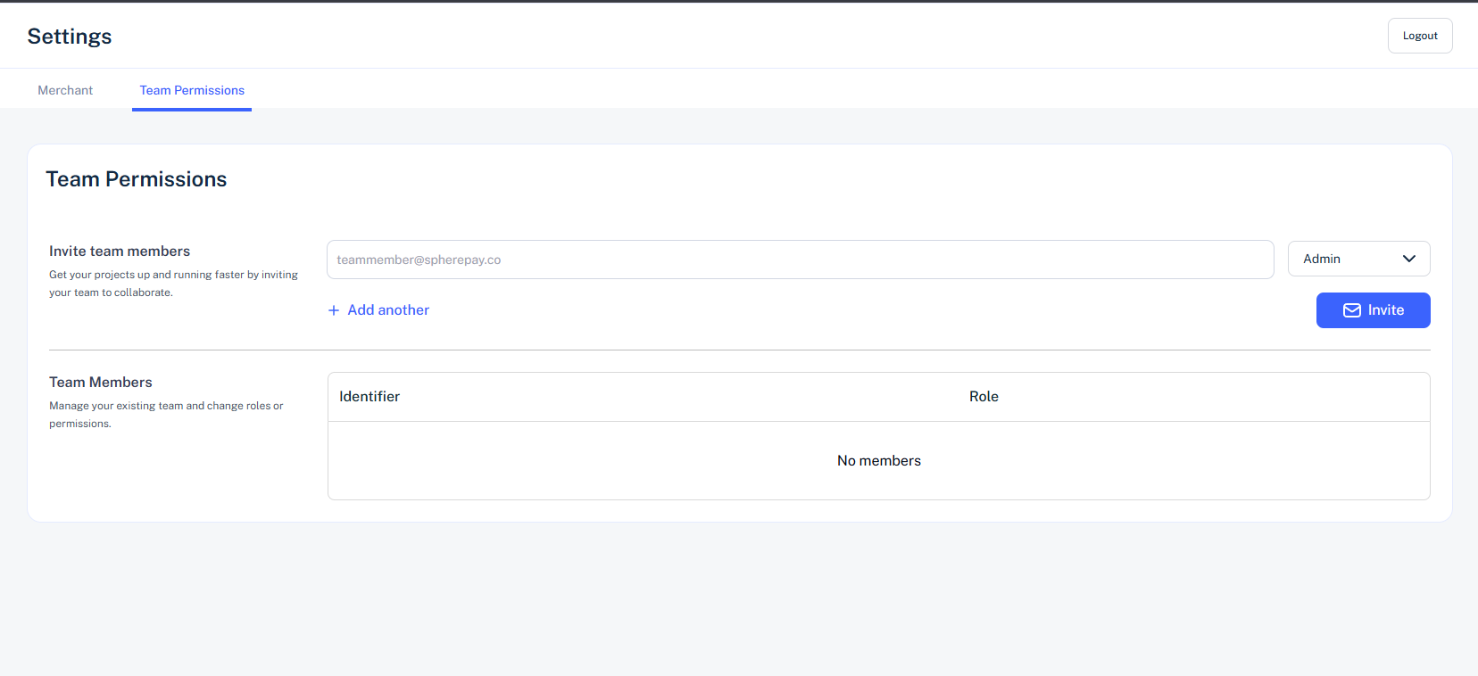Send invitation with the Invite button
This screenshot has width=1478, height=676.
pos(1373,310)
